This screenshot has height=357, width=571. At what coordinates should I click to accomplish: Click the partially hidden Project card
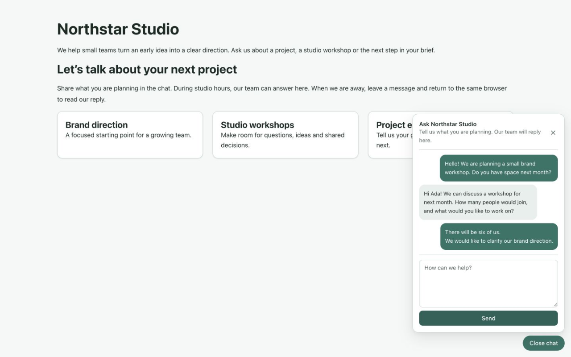pos(390,135)
